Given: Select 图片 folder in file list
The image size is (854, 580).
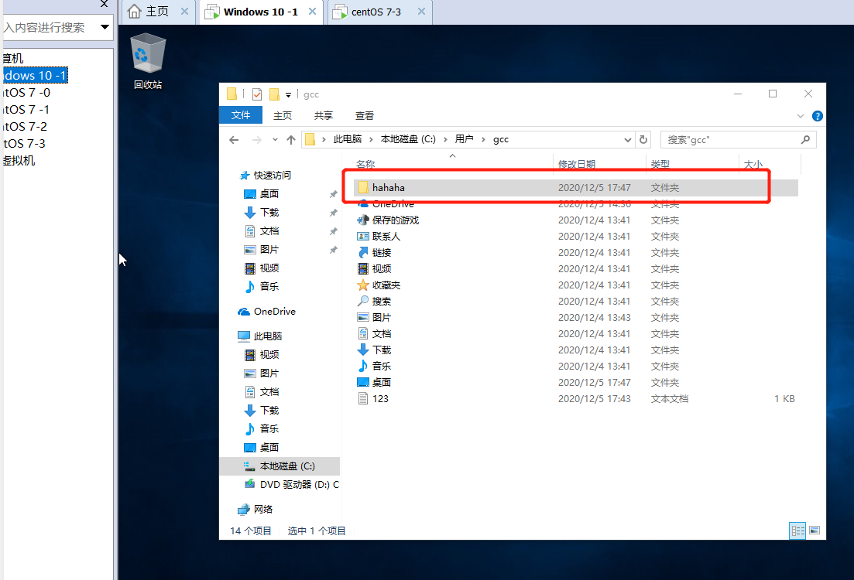Looking at the screenshot, I should click(576, 317).
